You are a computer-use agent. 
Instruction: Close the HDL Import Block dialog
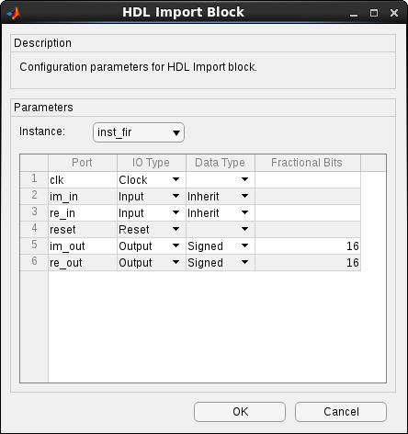coord(394,13)
